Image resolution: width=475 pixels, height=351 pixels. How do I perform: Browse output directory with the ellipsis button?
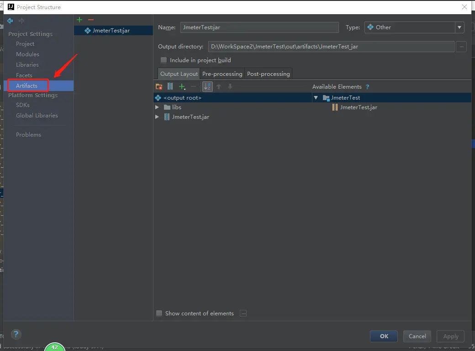(x=461, y=47)
